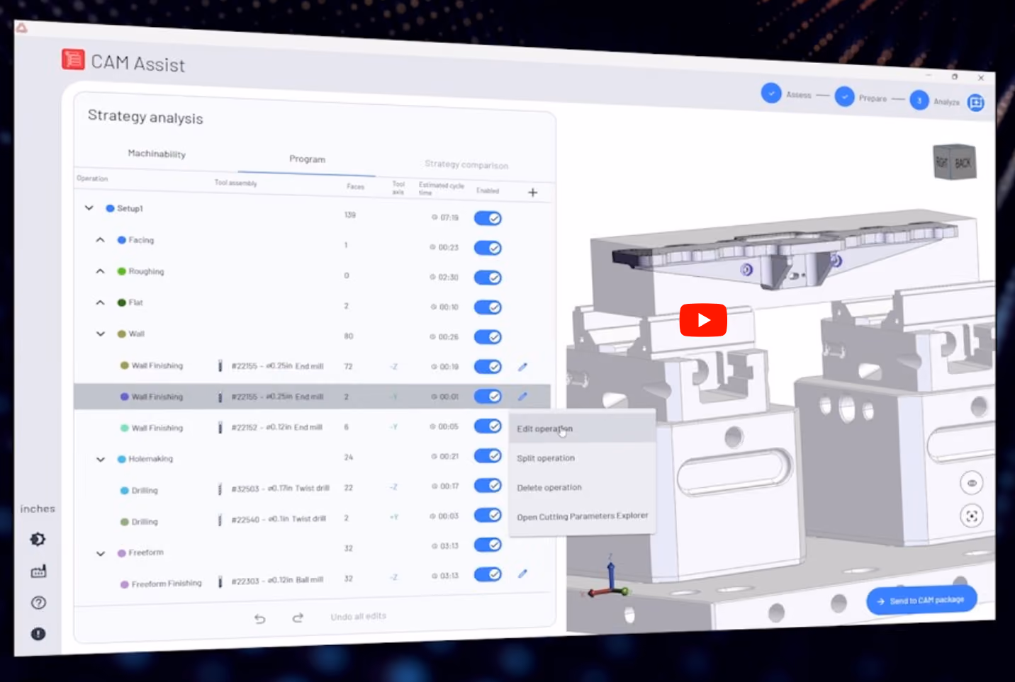Expand the Facing group chevron
This screenshot has height=682, width=1015.
pos(100,239)
